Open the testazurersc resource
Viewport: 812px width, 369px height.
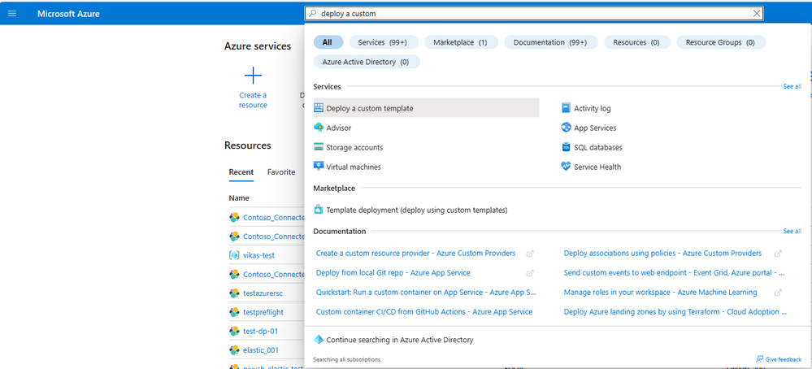tap(263, 293)
